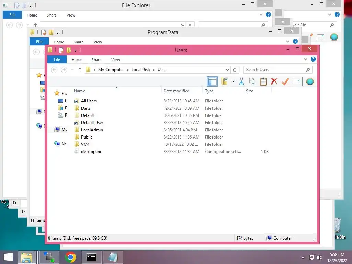Click the Back arrow in Users window
Image resolution: width=352 pixels, height=264 pixels.
tap(54, 70)
